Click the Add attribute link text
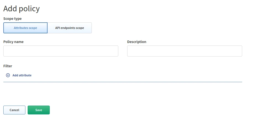Image resolution: width=256 pixels, height=118 pixels. click(x=22, y=75)
